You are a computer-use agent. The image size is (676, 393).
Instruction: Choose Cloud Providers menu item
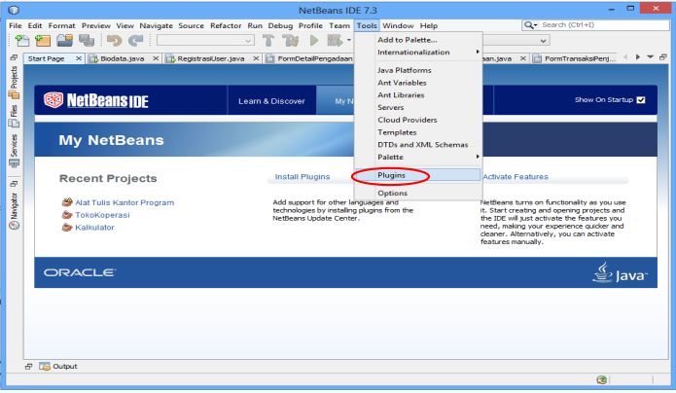pos(417,120)
